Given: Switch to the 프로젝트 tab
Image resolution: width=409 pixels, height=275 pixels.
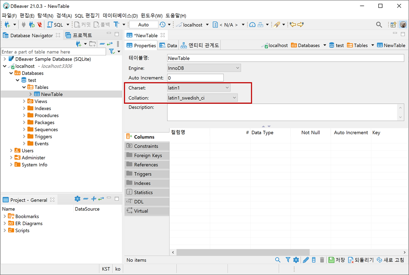Looking at the screenshot, I should click(79, 35).
